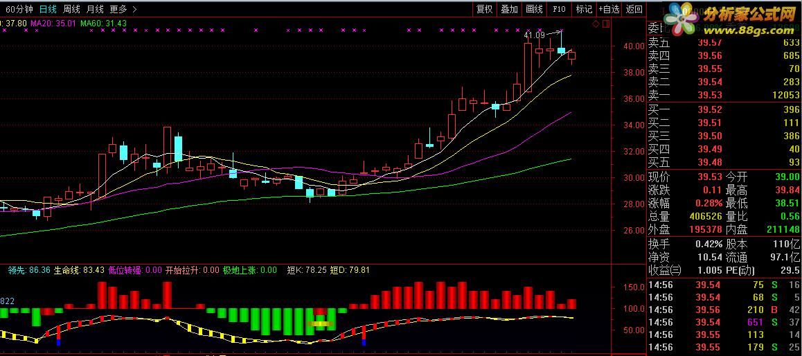The width and height of the screenshot is (802, 356).
Task: Click the 返回 back button
Action: [634, 9]
